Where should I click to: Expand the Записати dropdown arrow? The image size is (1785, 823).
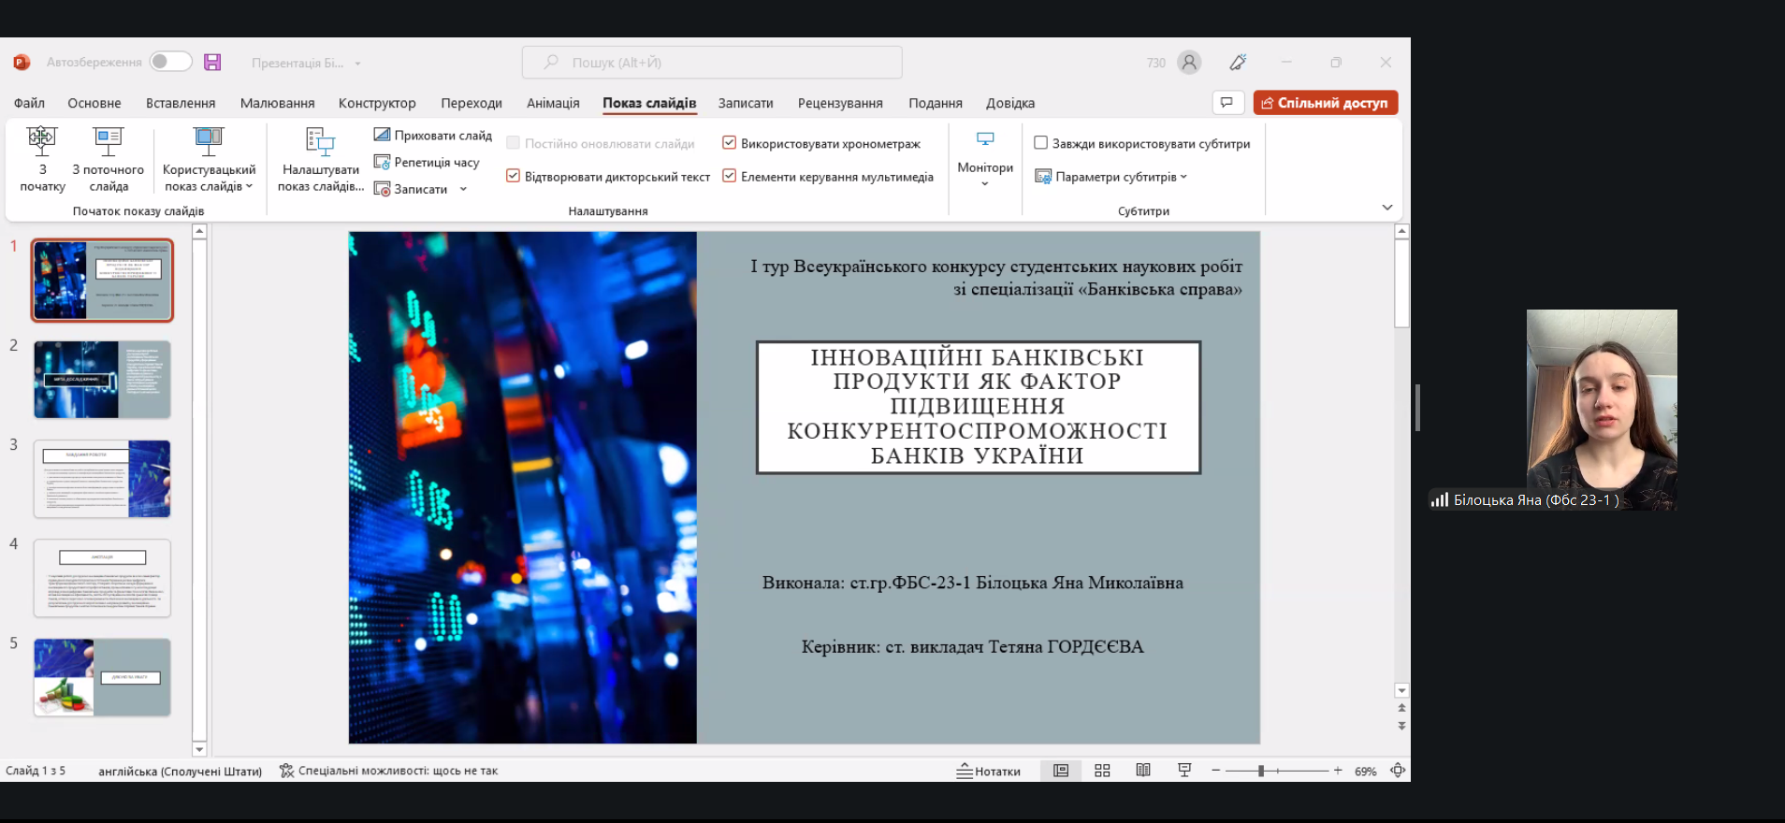(463, 190)
